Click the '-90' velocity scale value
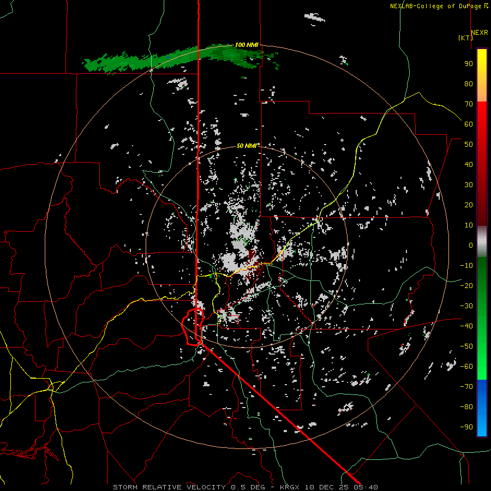The width and height of the screenshot is (491, 491). tap(466, 427)
